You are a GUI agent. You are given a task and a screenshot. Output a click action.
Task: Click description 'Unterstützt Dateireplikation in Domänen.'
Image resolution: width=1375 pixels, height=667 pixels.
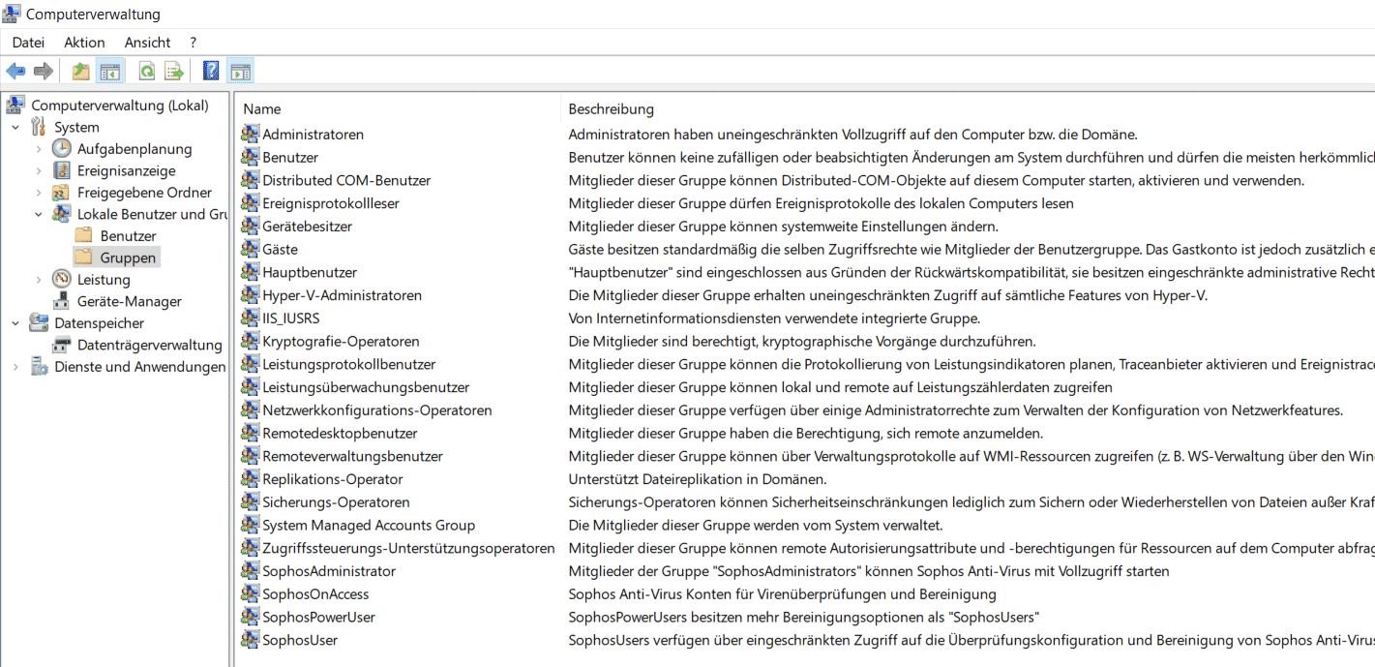click(x=698, y=479)
